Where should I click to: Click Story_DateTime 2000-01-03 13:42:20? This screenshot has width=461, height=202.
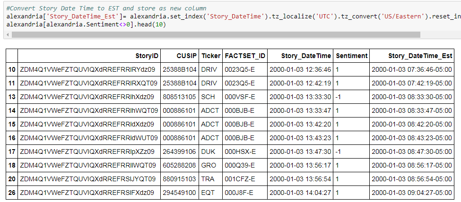pyautogui.click(x=300, y=124)
